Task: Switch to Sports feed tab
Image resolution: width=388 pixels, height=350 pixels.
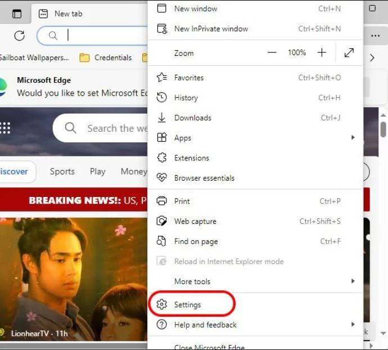Action: [x=62, y=172]
